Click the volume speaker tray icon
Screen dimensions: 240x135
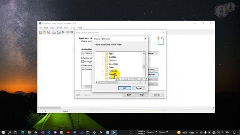click(x=218, y=132)
